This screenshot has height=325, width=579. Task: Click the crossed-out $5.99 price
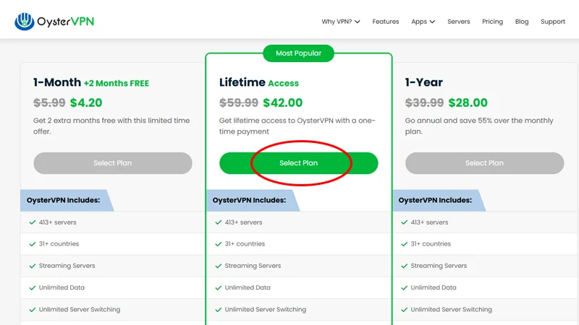49,103
